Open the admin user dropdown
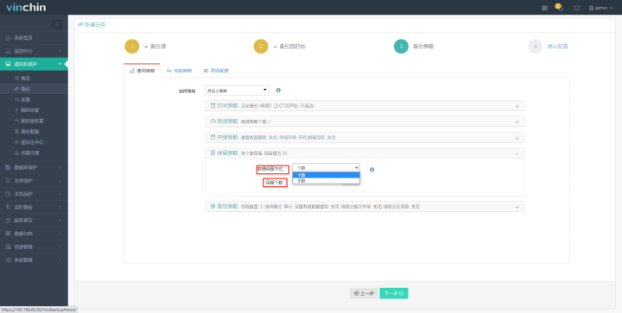Image resolution: width=622 pixels, height=313 pixels. pyautogui.click(x=600, y=8)
